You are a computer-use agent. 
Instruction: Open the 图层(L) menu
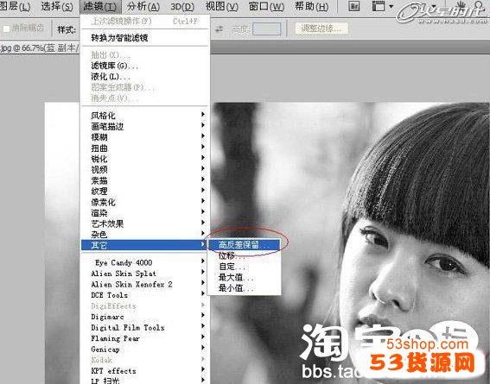(15, 6)
